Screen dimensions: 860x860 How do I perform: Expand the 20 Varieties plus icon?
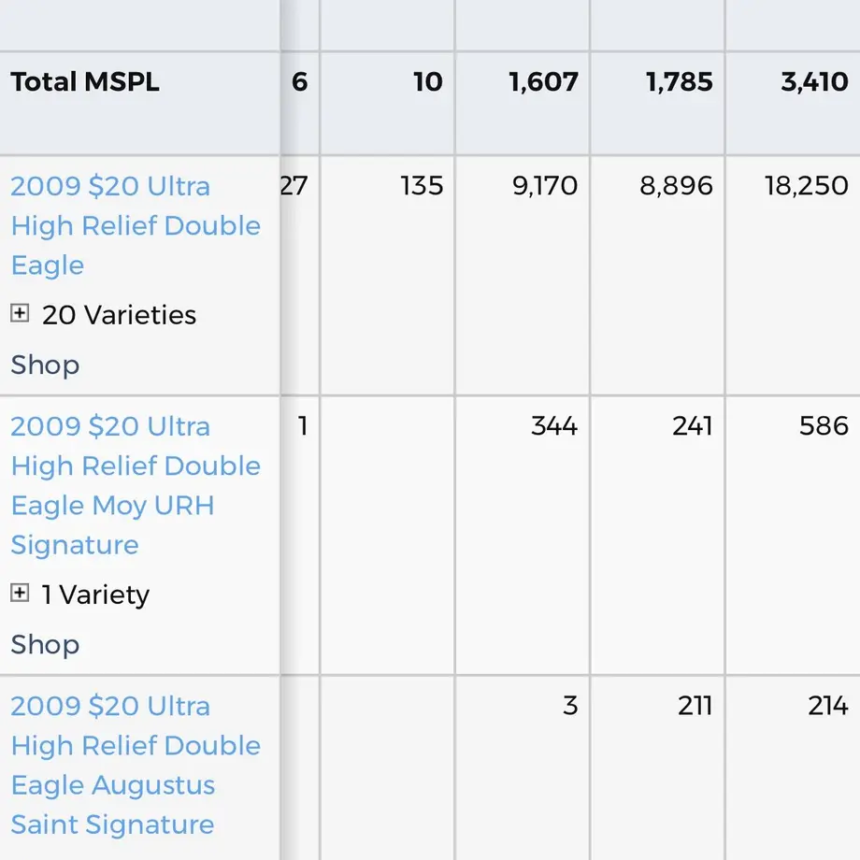(x=20, y=313)
